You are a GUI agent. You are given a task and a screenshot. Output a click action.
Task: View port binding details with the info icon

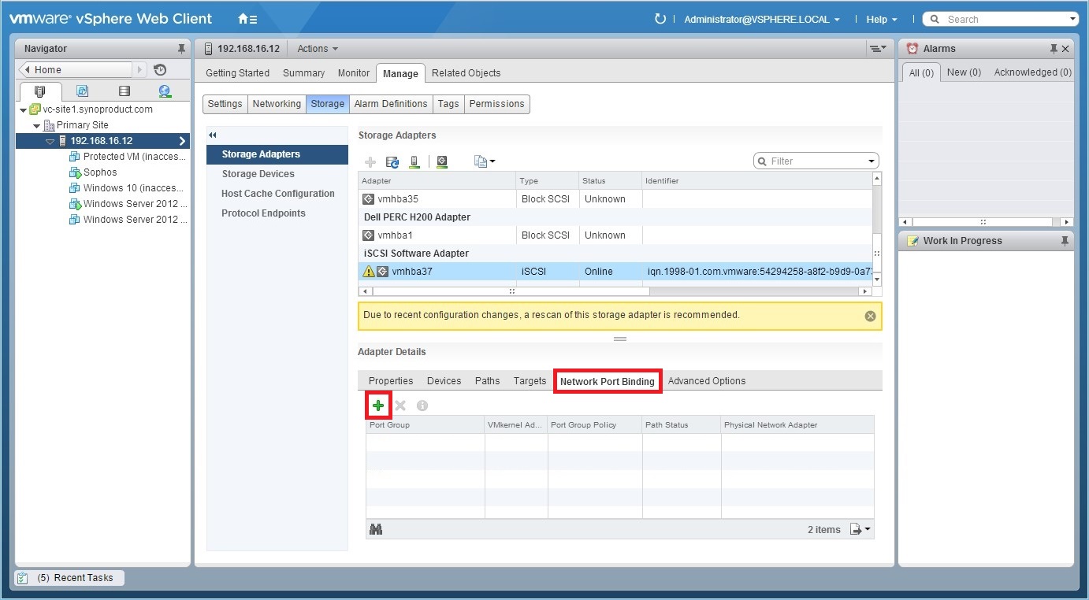point(422,405)
